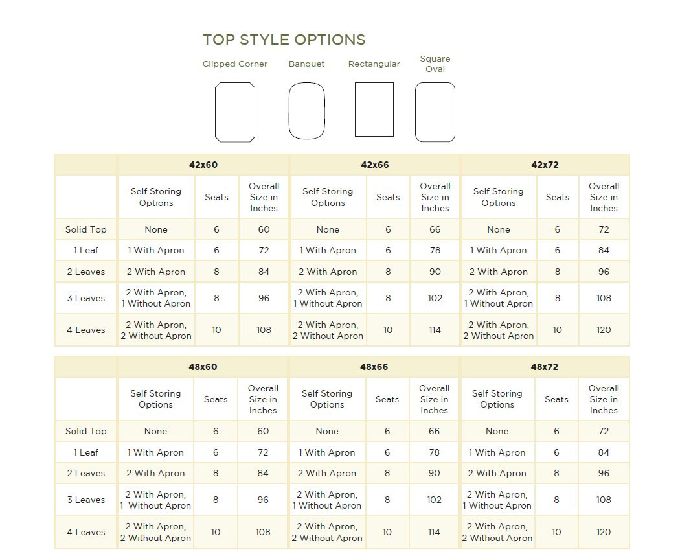Image resolution: width=691 pixels, height=556 pixels.
Task: Select the 48x72 column header
Action: click(544, 367)
